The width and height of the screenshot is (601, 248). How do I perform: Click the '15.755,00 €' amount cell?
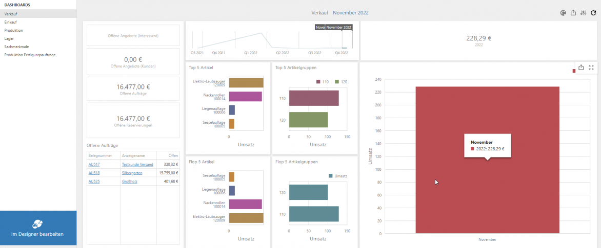pyautogui.click(x=169, y=173)
